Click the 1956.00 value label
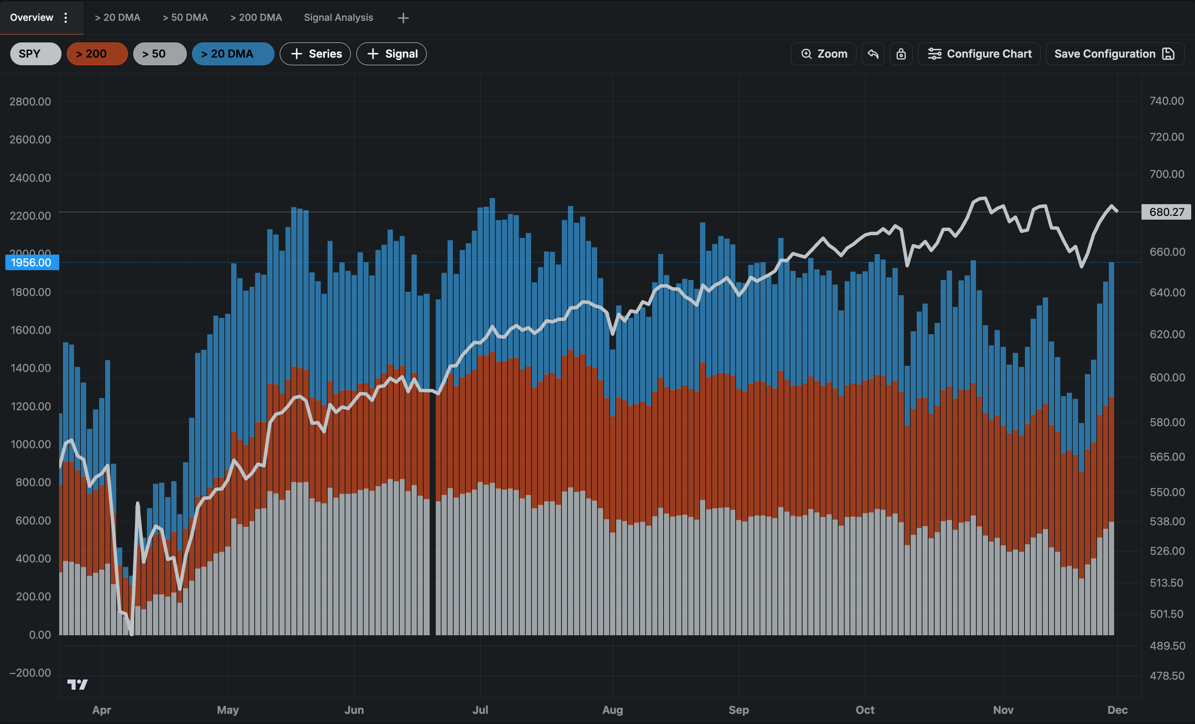1195x724 pixels. click(32, 262)
